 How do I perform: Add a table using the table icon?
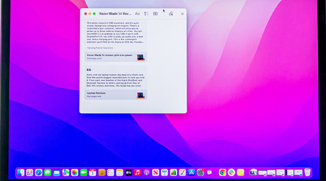(x=155, y=14)
